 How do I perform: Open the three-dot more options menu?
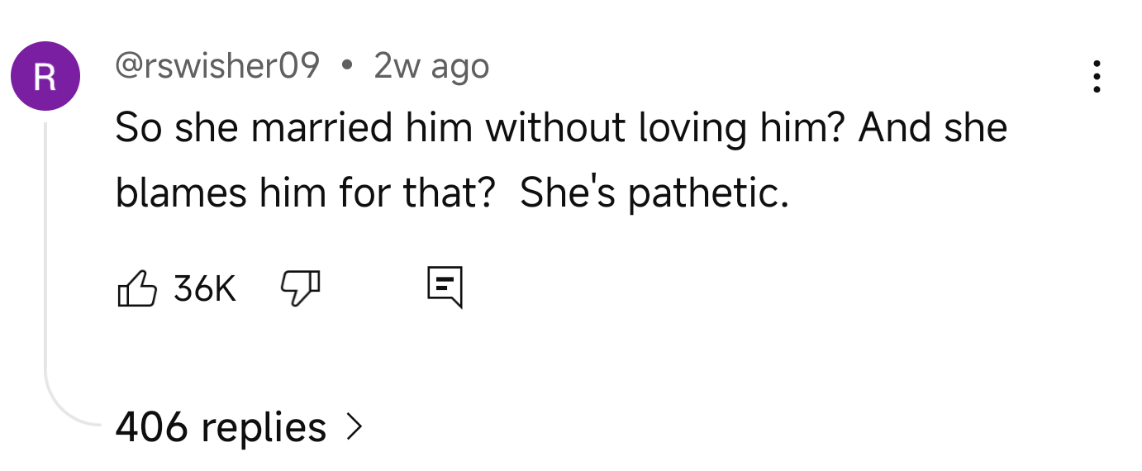pos(1097,76)
